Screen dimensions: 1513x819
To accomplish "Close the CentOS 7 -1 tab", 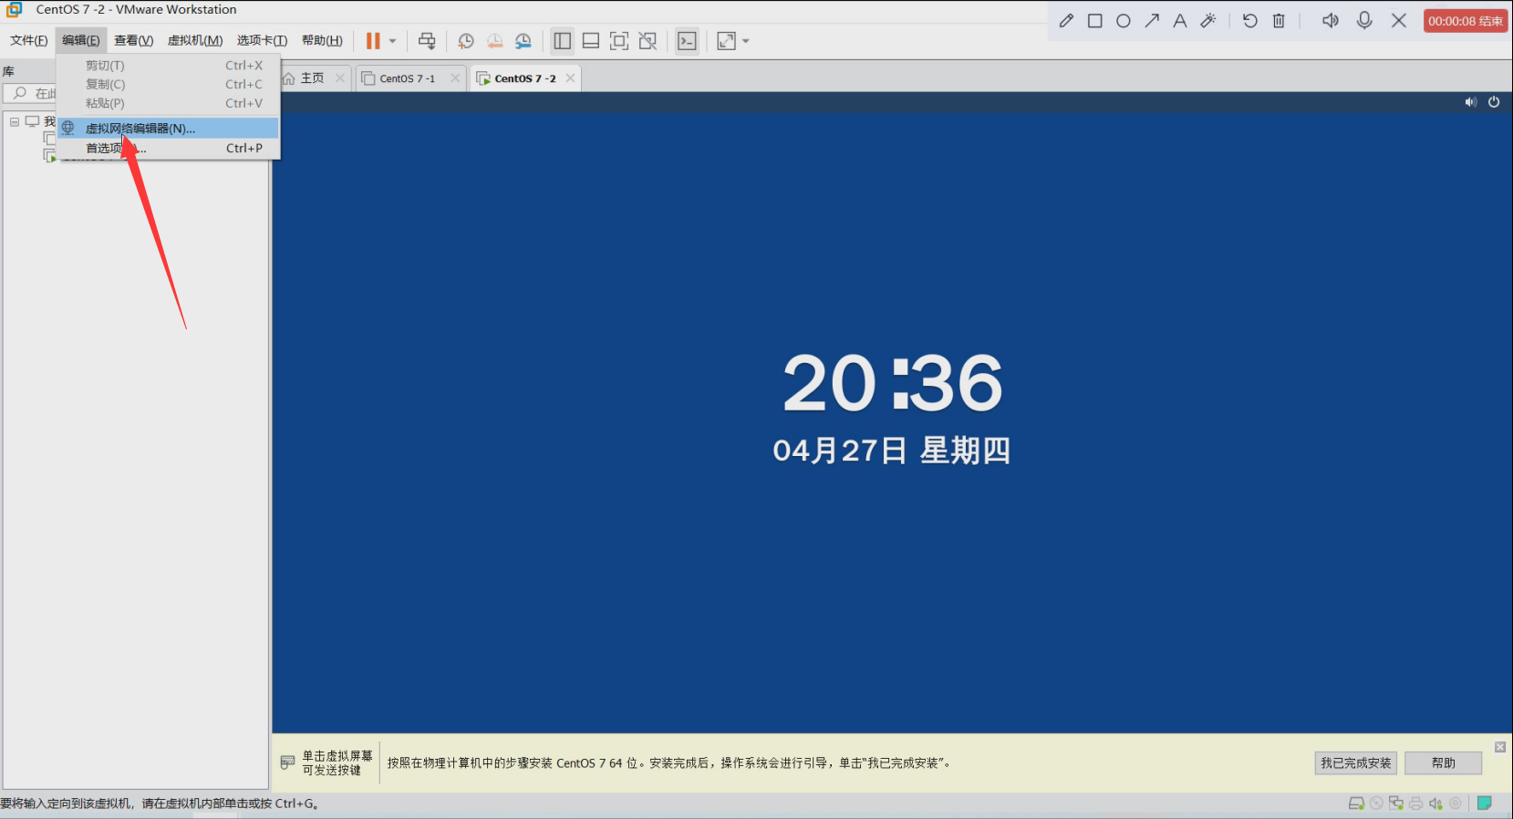I will pos(455,78).
